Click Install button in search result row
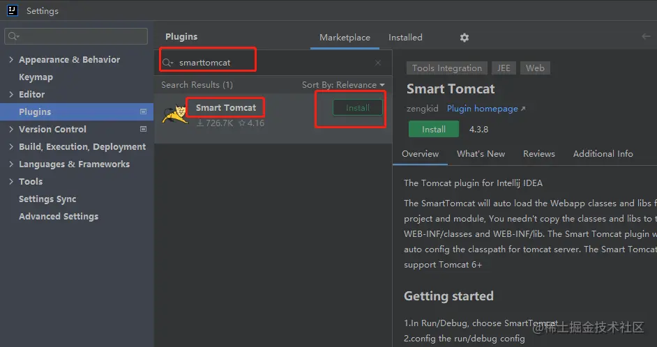657x347 pixels. coord(357,107)
